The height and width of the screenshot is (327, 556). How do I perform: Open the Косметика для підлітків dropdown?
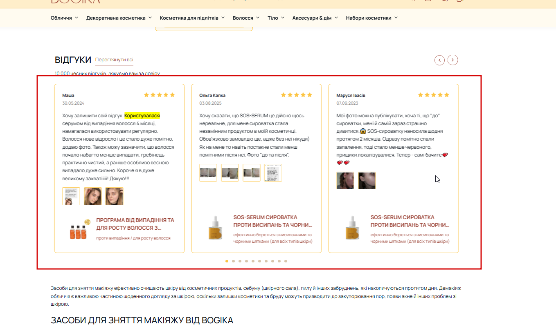coord(192,18)
